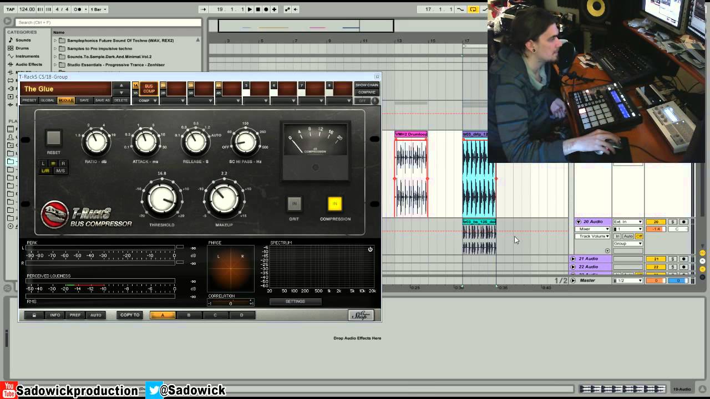
Task: Select the Drums category
Action: 22,48
